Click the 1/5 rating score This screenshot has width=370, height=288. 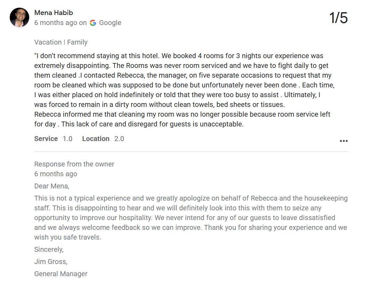click(338, 18)
